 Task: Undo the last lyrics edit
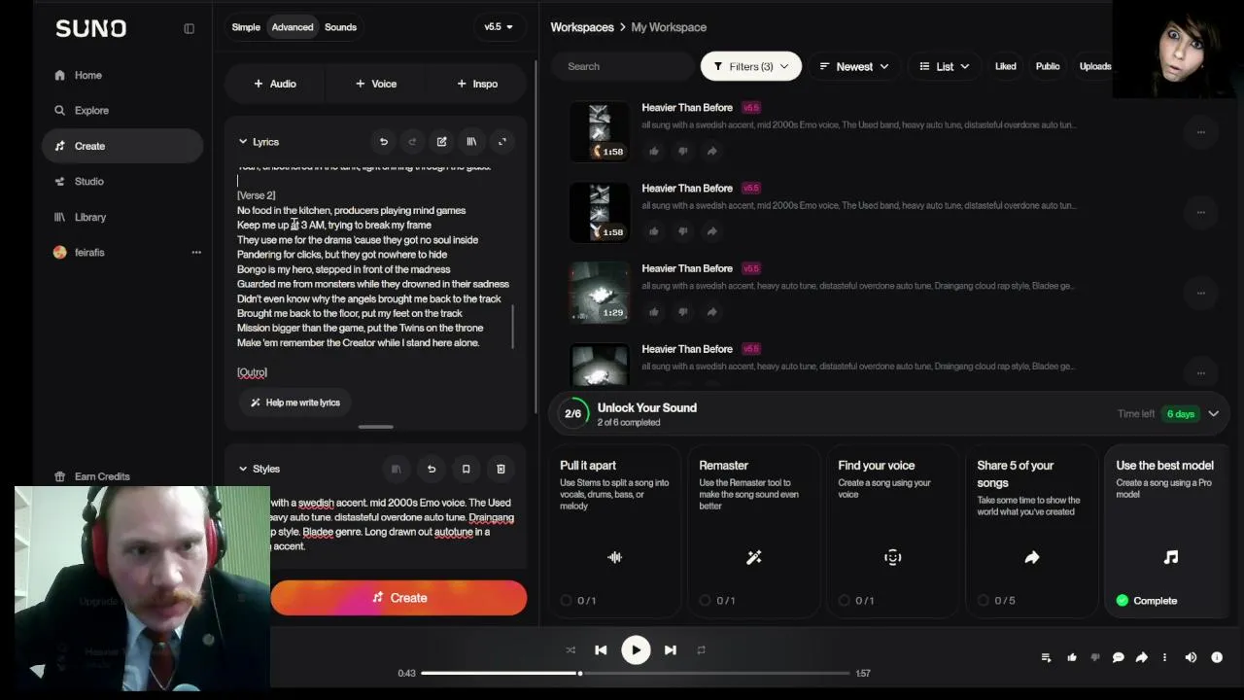(384, 142)
